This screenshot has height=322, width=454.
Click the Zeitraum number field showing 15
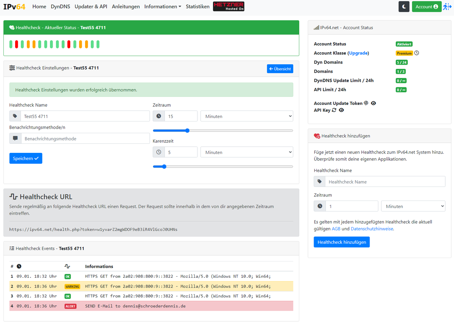[x=181, y=116]
